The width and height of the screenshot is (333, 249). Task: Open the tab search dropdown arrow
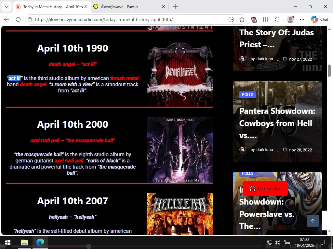(x=7, y=6)
